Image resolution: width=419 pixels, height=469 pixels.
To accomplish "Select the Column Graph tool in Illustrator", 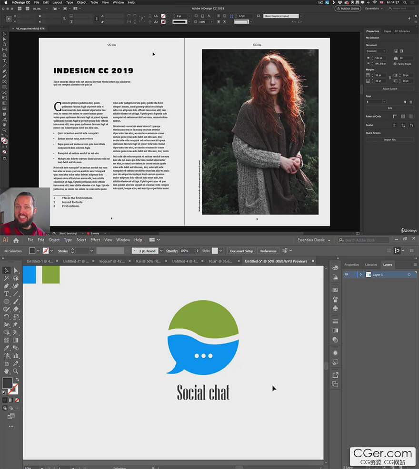I will coord(16,356).
